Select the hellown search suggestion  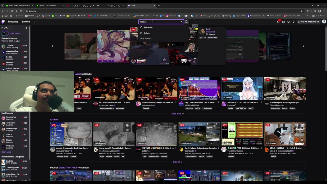coord(163,33)
